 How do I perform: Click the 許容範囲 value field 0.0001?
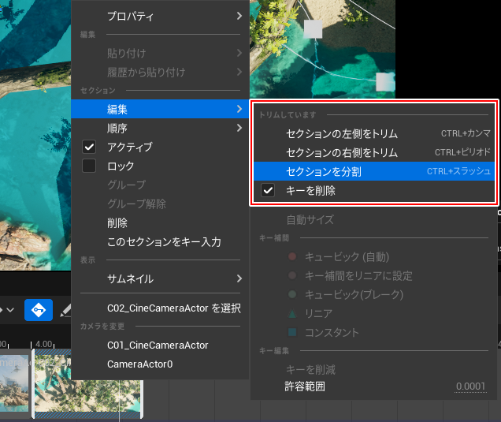(469, 387)
